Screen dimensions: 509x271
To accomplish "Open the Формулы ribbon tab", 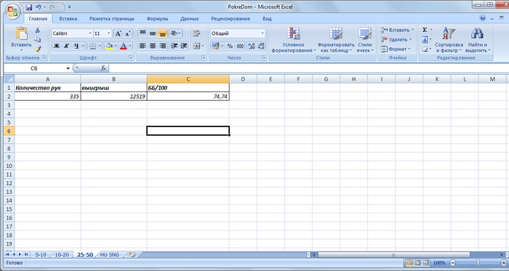I will coord(157,19).
